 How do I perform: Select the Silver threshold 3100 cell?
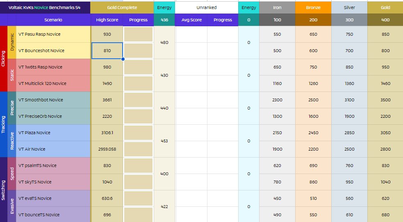coord(349,100)
